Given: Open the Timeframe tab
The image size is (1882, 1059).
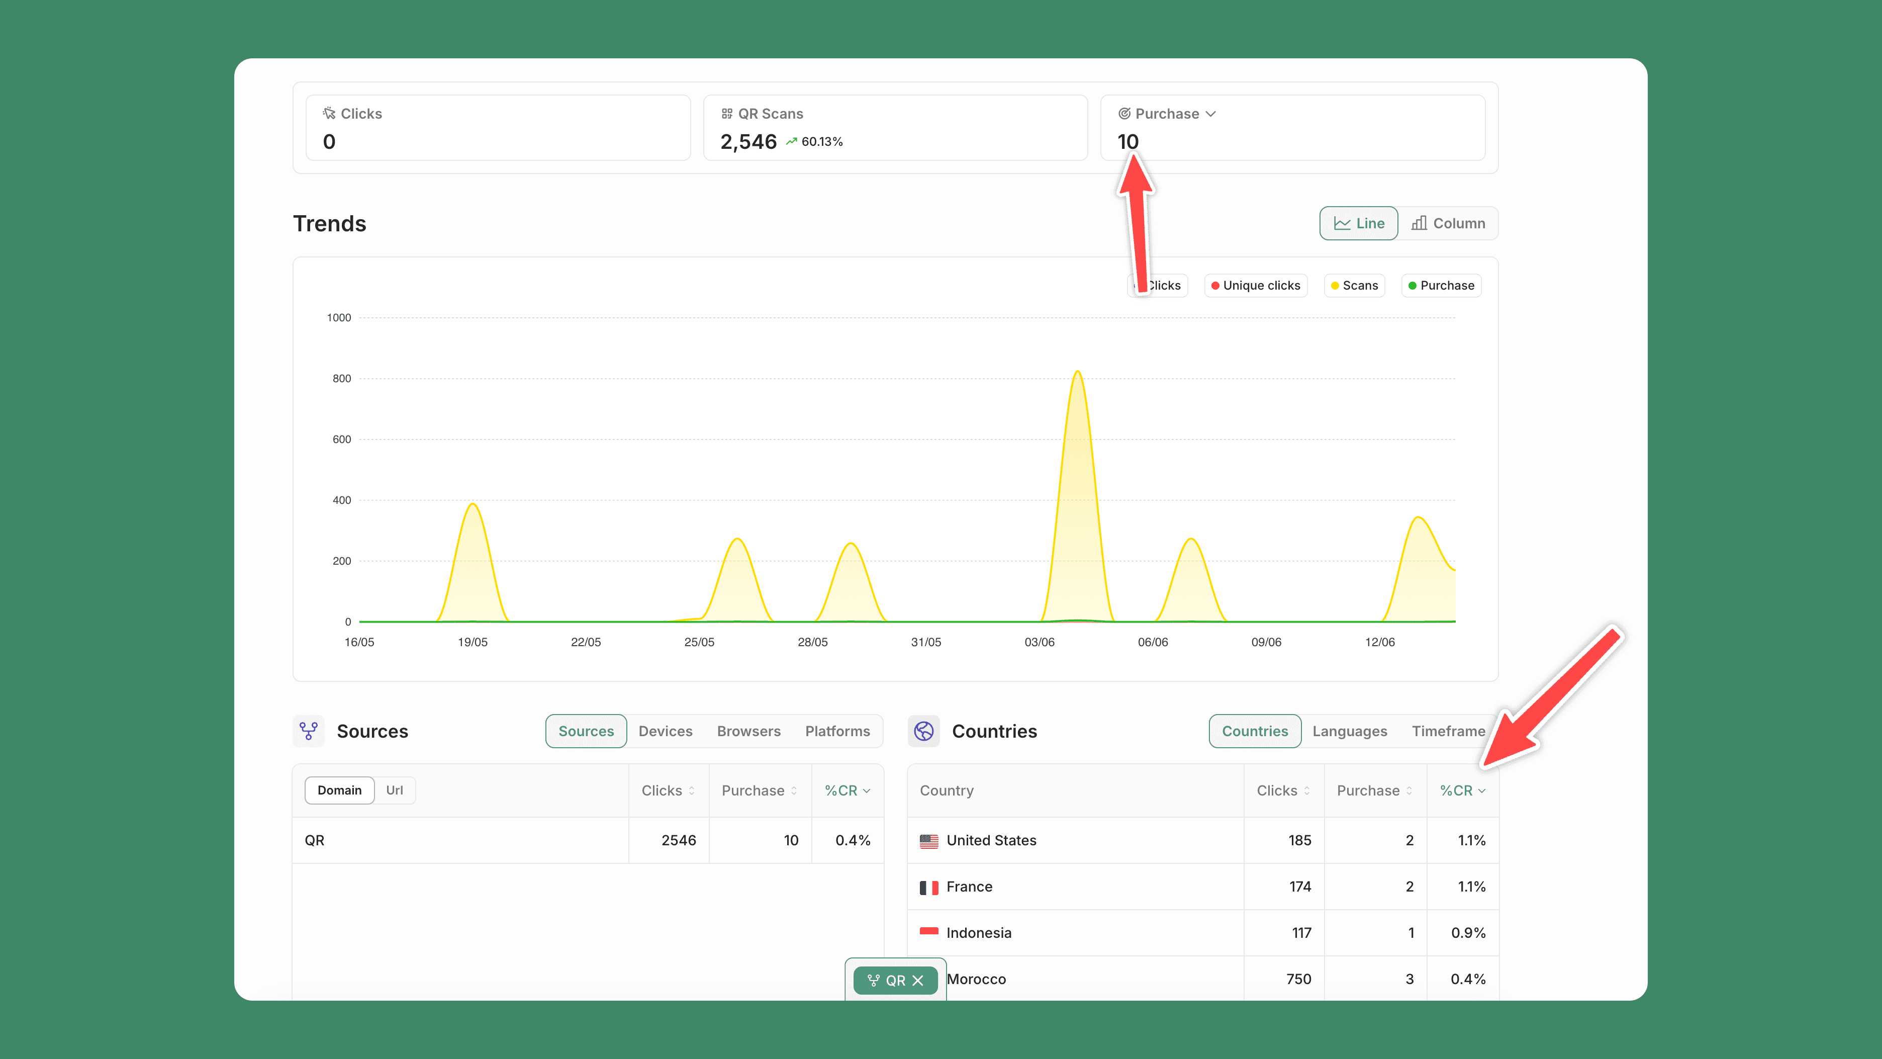Looking at the screenshot, I should pyautogui.click(x=1448, y=731).
